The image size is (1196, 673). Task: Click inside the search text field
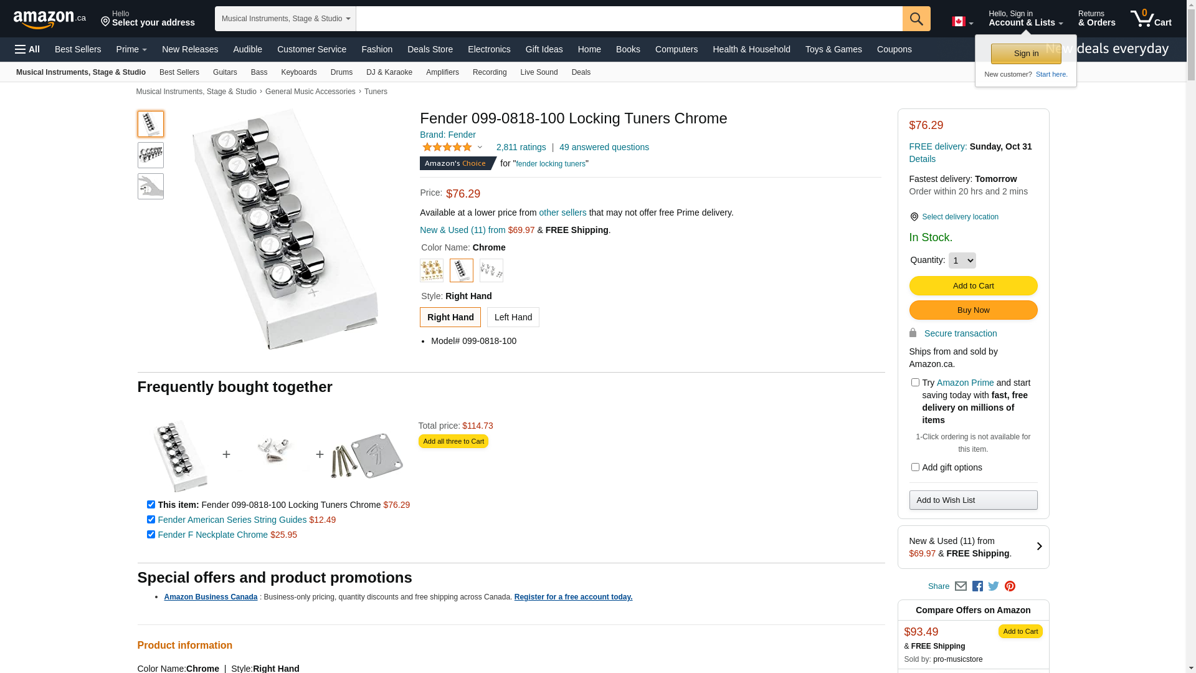click(x=629, y=19)
